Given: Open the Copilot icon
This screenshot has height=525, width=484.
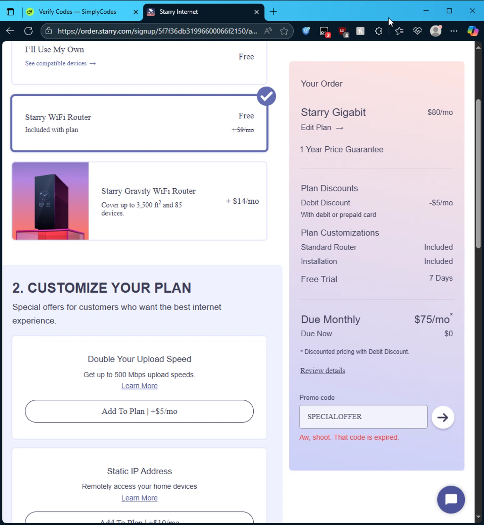Looking at the screenshot, I should (x=473, y=31).
